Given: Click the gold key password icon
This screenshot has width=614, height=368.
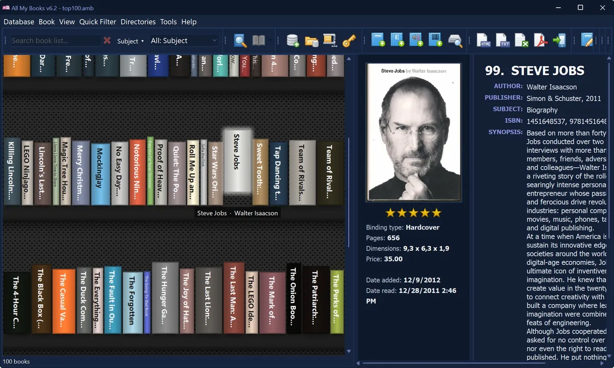Looking at the screenshot, I should pos(349,40).
